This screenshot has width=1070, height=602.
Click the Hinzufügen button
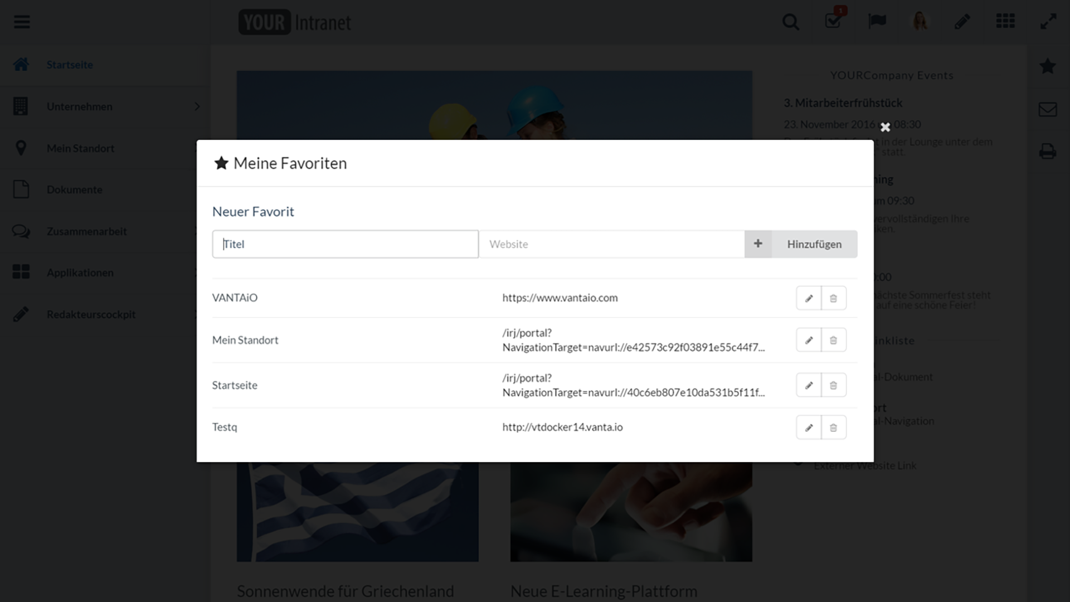814,244
